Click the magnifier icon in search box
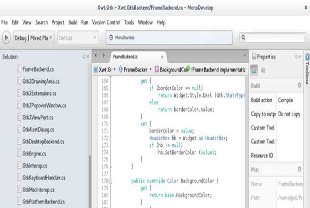 coord(244,37)
